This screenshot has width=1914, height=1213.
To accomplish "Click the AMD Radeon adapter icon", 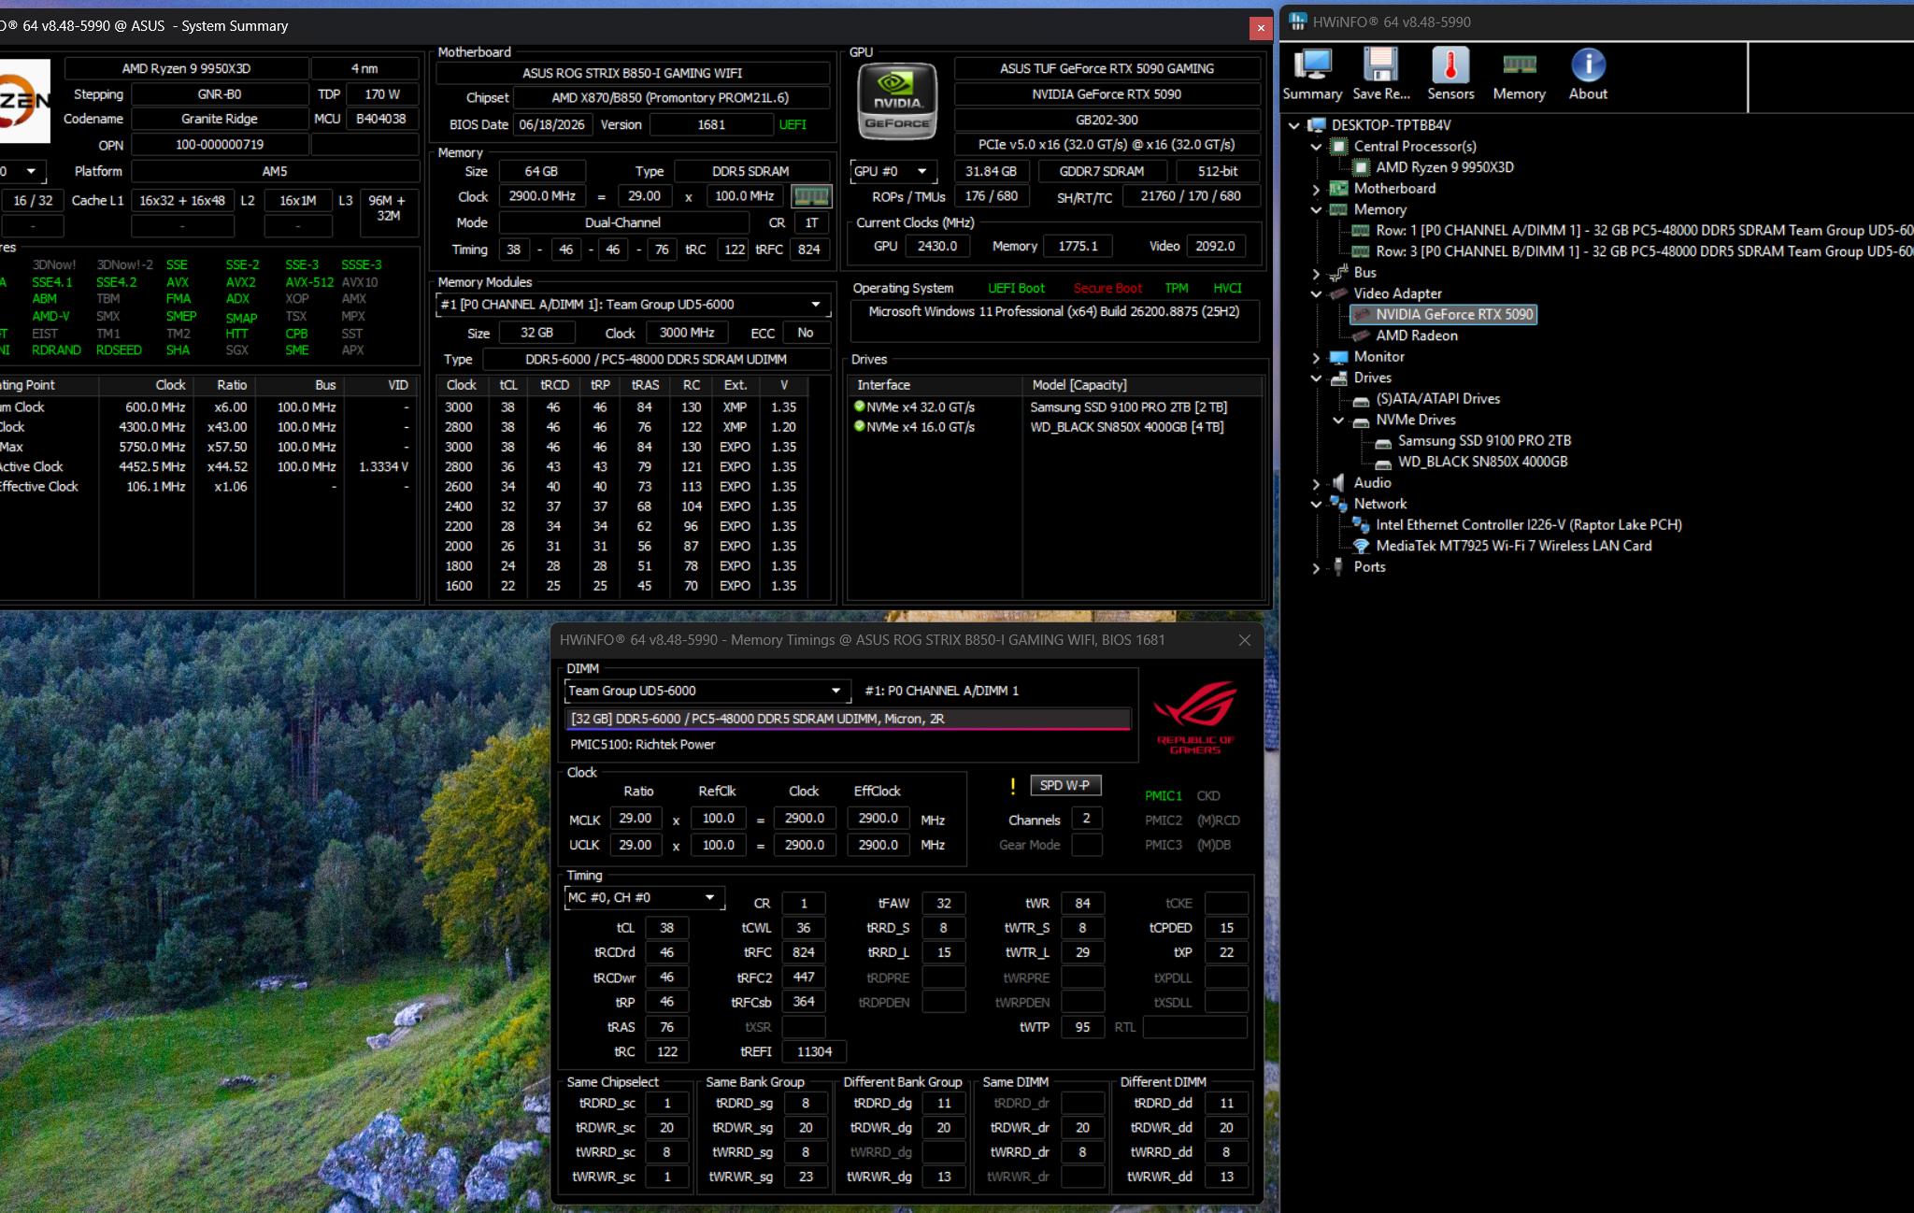I will pos(1362,336).
